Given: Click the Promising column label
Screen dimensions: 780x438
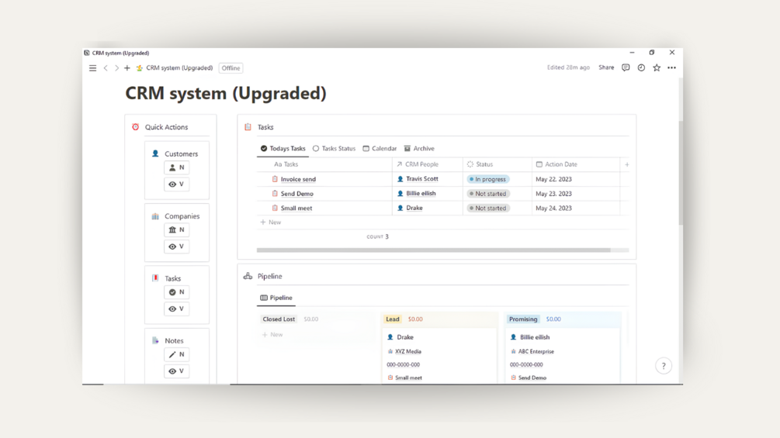Looking at the screenshot, I should (x=523, y=319).
